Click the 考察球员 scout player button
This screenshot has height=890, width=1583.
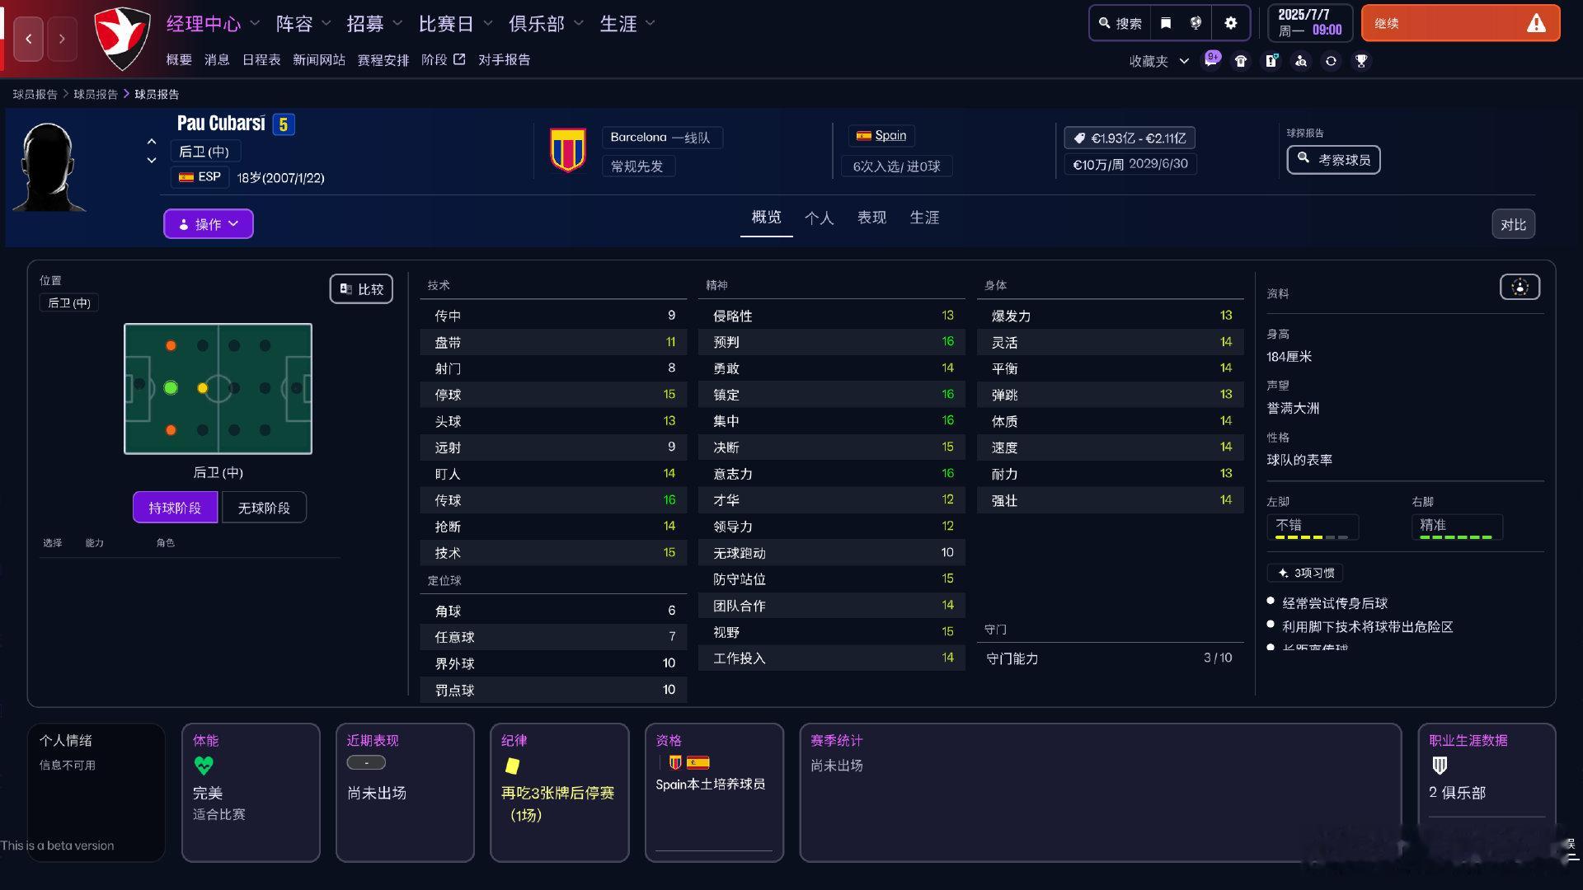pos(1333,160)
